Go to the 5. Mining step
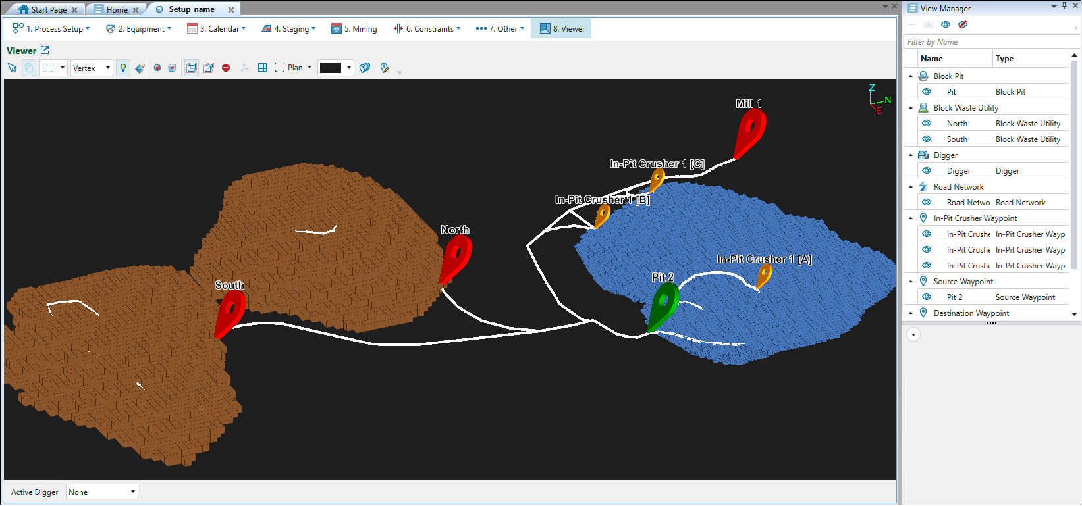The height and width of the screenshot is (506, 1082). pyautogui.click(x=354, y=28)
